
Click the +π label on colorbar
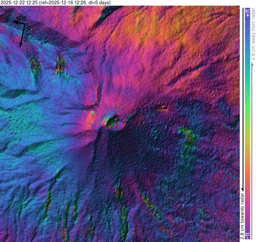point(247,13)
